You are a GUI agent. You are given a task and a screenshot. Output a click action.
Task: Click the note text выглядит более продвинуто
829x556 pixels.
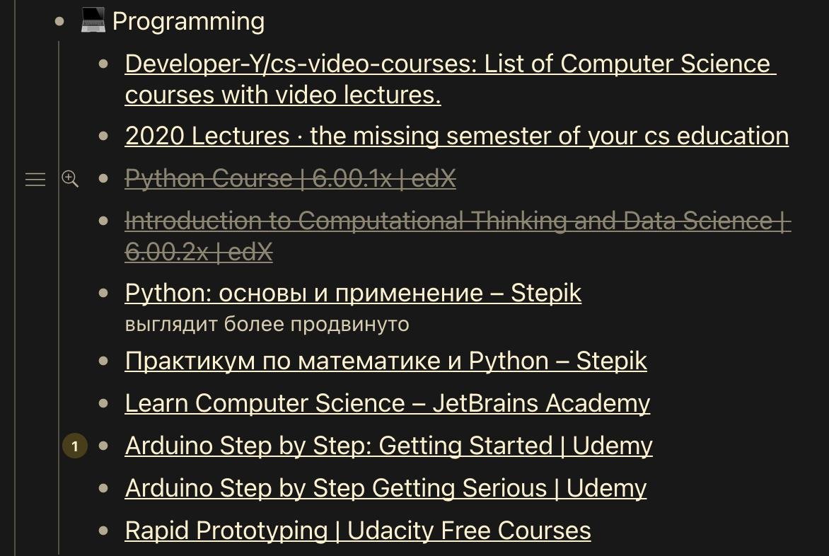tap(267, 325)
